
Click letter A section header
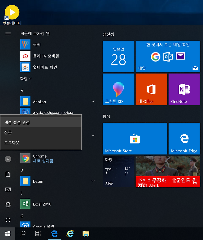(22, 91)
